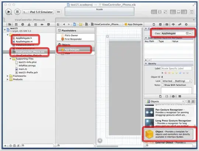This screenshot has width=199, height=151.
Task: Run the project with the Play button
Action: [8, 12]
